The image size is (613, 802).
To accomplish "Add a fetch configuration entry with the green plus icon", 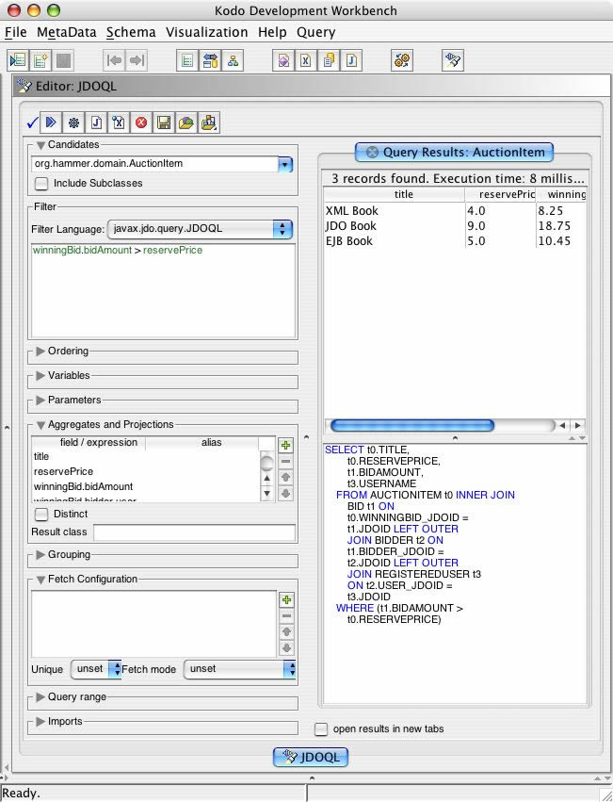I will click(286, 600).
